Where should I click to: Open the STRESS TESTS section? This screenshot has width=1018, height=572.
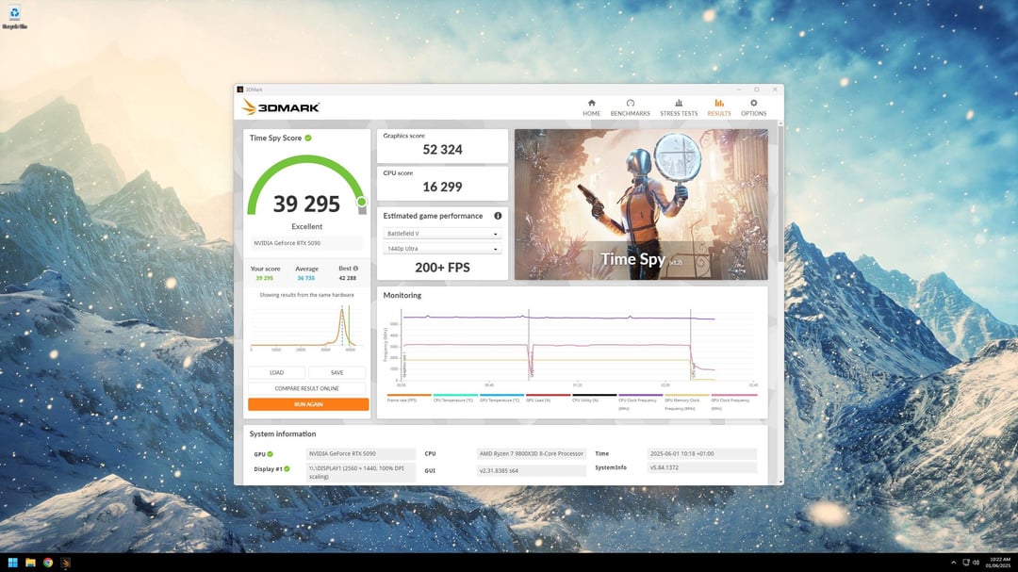coord(679,107)
